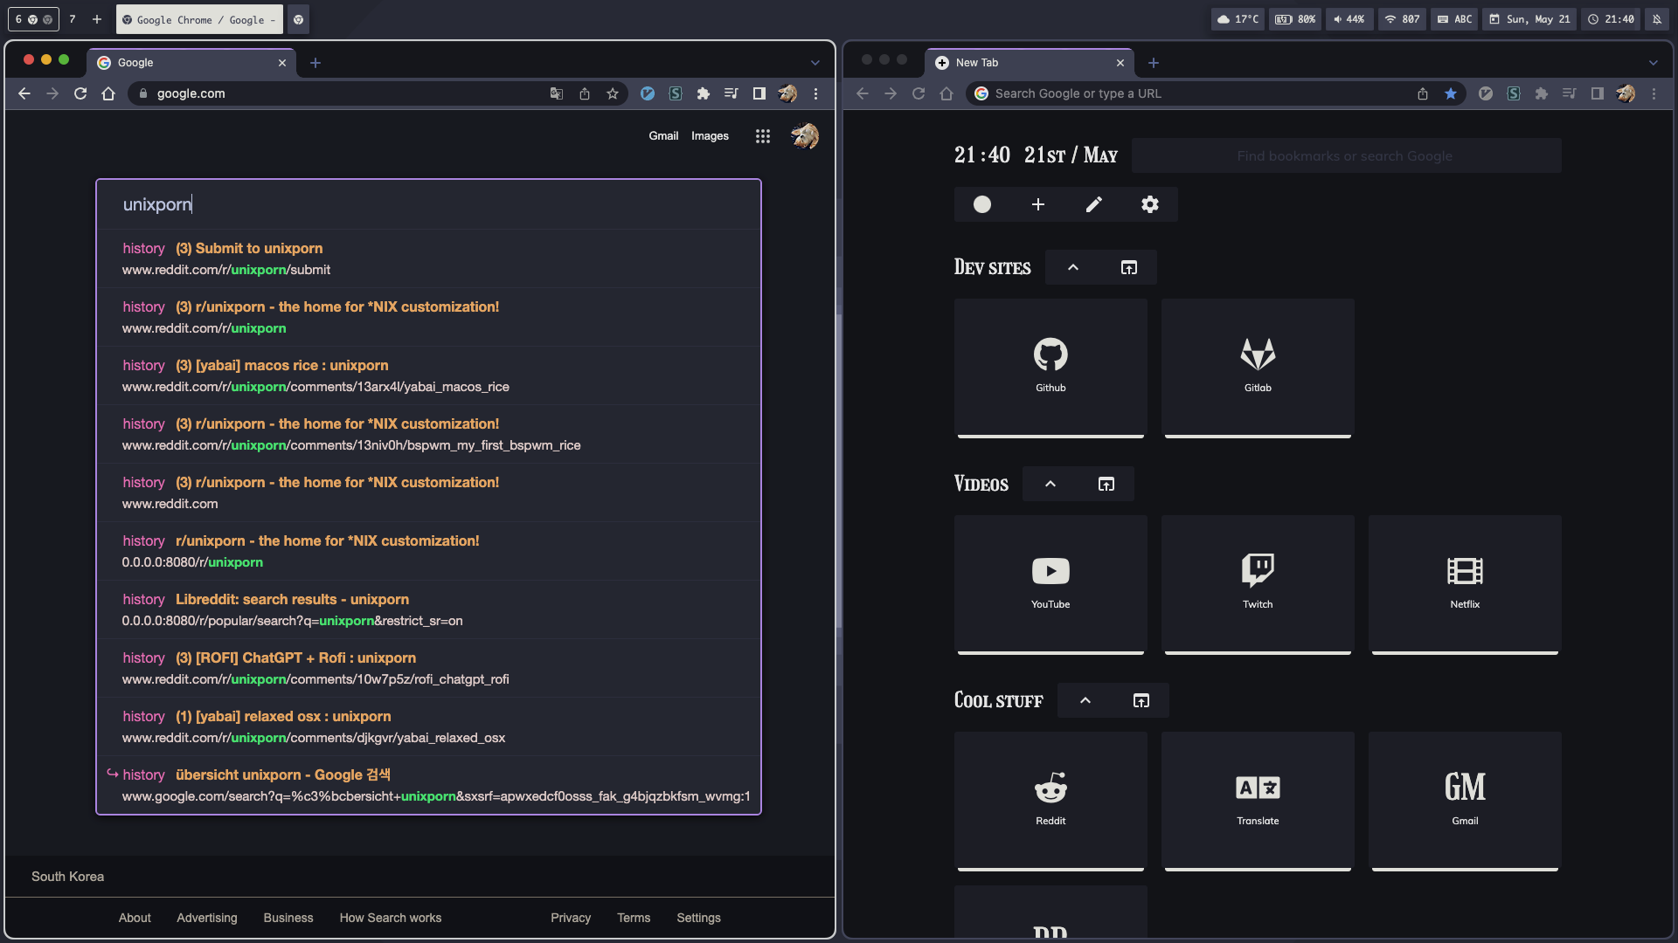Click the Translate bookmark tile
The height and width of the screenshot is (943, 1678).
pyautogui.click(x=1258, y=799)
